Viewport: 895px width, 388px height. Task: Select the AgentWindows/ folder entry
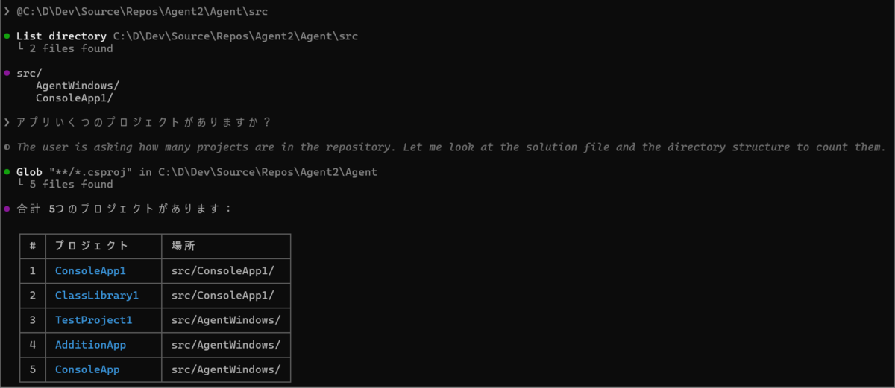[x=78, y=85]
